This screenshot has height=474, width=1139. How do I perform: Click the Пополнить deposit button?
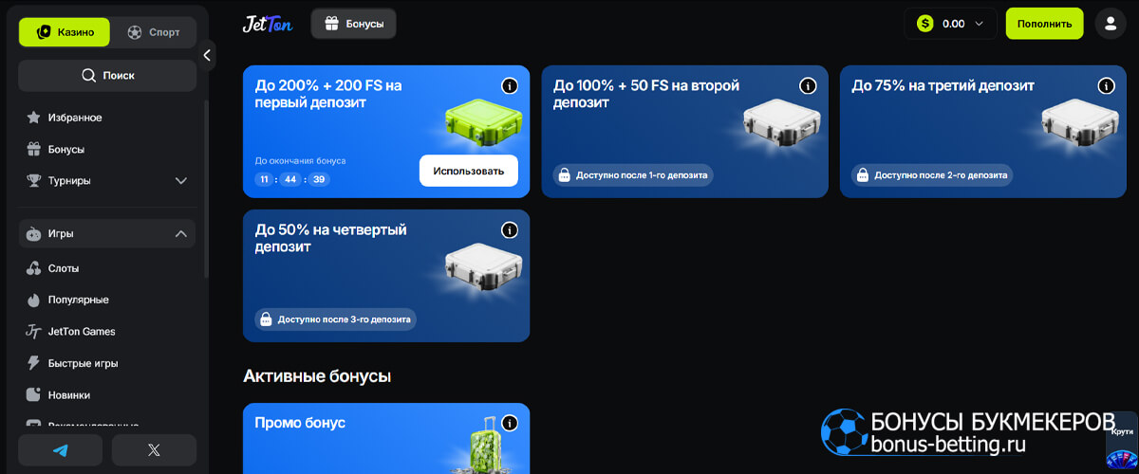pyautogui.click(x=1044, y=24)
